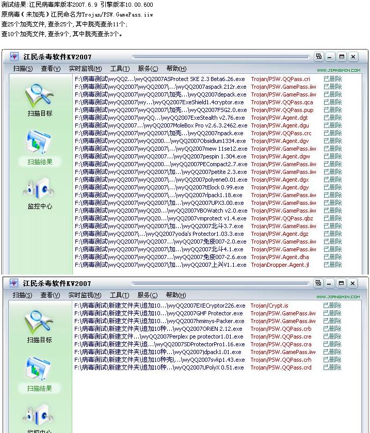This screenshot has width=370, height=433.
Task: Select row wyQQ2007vmprotect v1.4.exe
Action: pos(208,218)
